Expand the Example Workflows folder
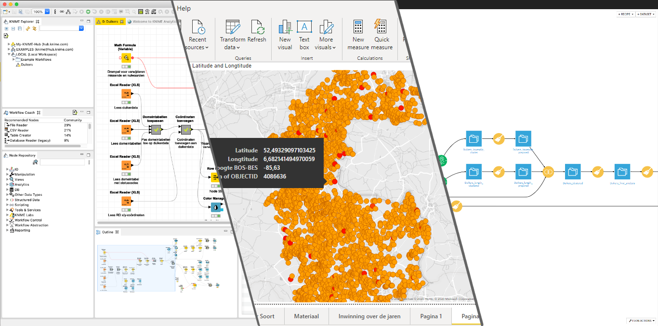 13,59
